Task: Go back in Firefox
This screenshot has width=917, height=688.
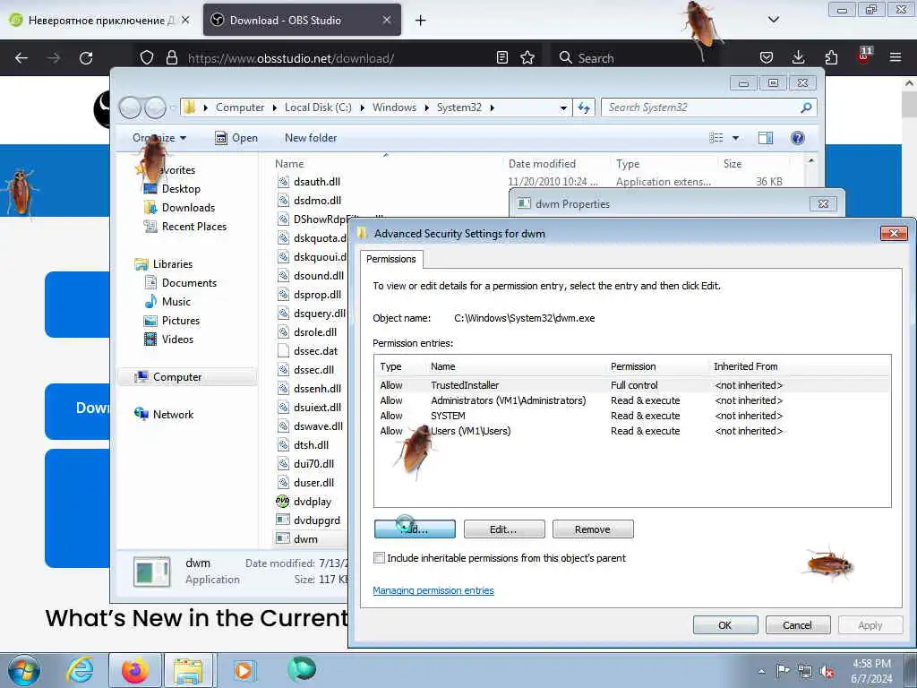Action: [x=21, y=58]
